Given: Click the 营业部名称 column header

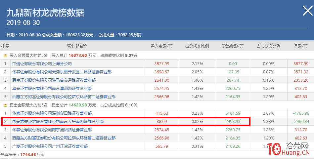Looking at the screenshot, I should [x=77, y=46].
